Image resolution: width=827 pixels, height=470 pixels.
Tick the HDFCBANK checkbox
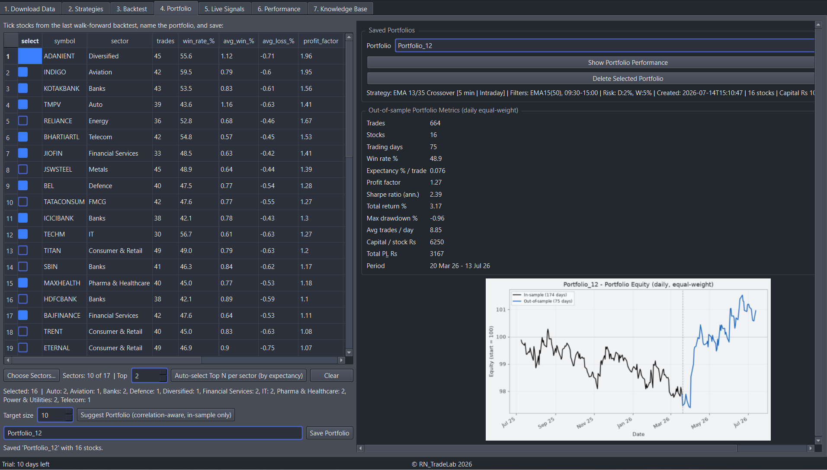pos(23,299)
